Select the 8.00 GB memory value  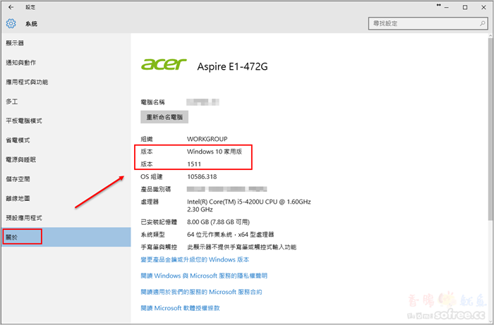coord(218,222)
